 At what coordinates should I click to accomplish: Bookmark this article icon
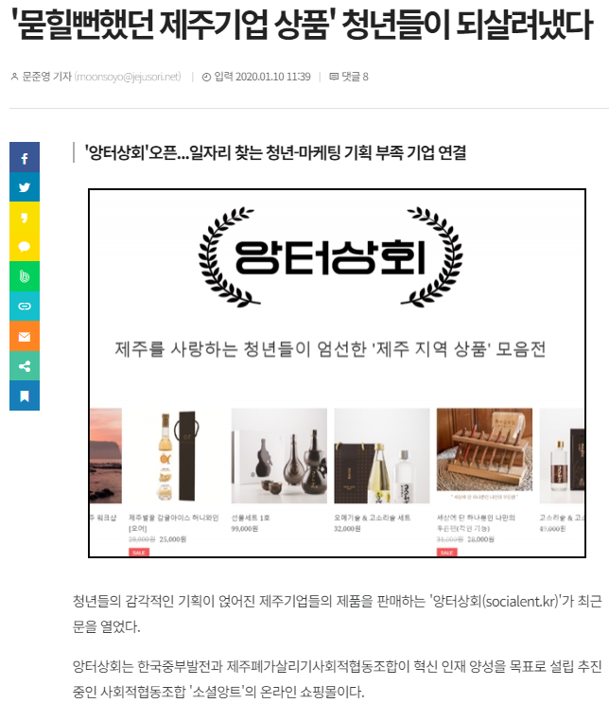pyautogui.click(x=25, y=395)
